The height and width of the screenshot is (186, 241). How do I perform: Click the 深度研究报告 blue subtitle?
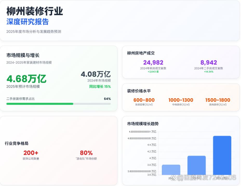[28, 22]
